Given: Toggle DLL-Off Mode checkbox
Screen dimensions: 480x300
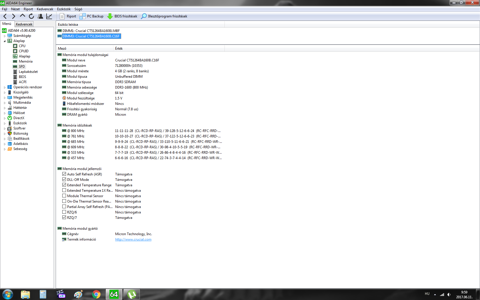Looking at the screenshot, I should (64, 179).
